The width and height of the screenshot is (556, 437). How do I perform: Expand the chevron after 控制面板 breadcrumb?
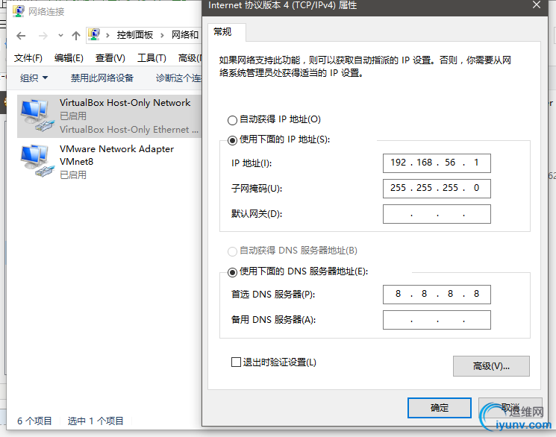[162, 35]
